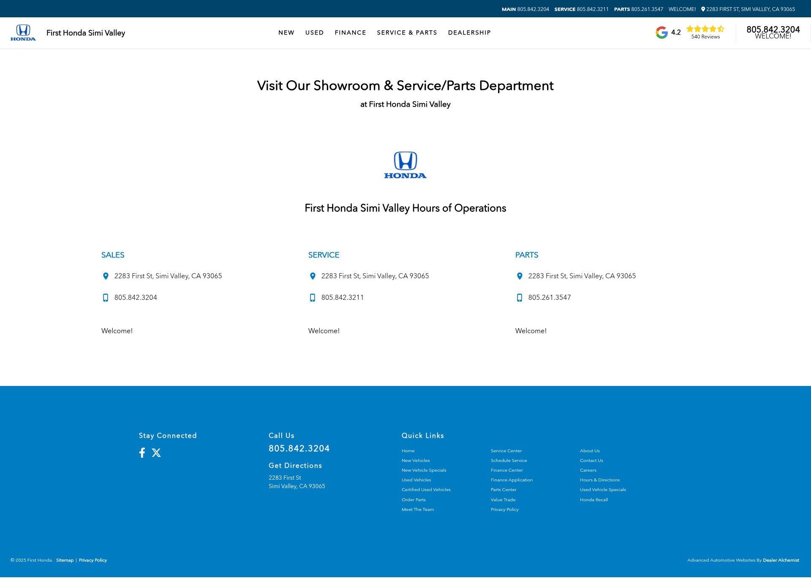Open the Meet The Team quick link

(418, 510)
